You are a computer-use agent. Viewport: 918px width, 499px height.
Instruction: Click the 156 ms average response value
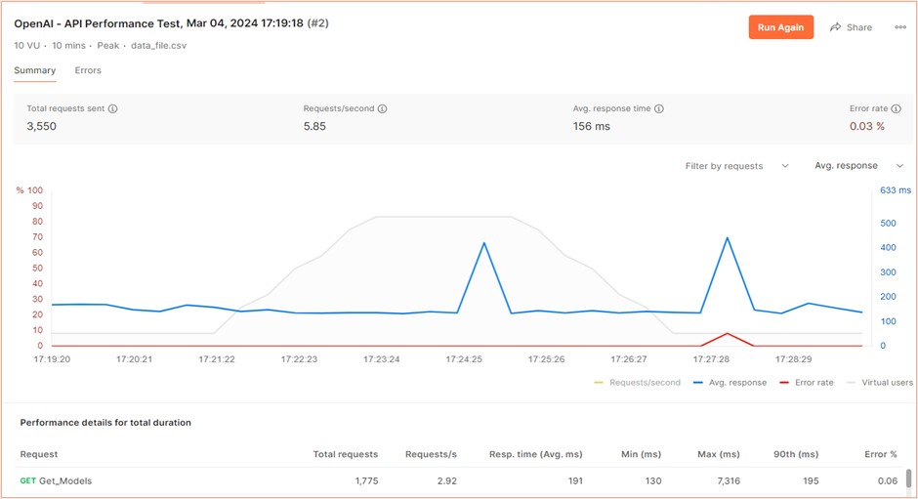click(591, 126)
